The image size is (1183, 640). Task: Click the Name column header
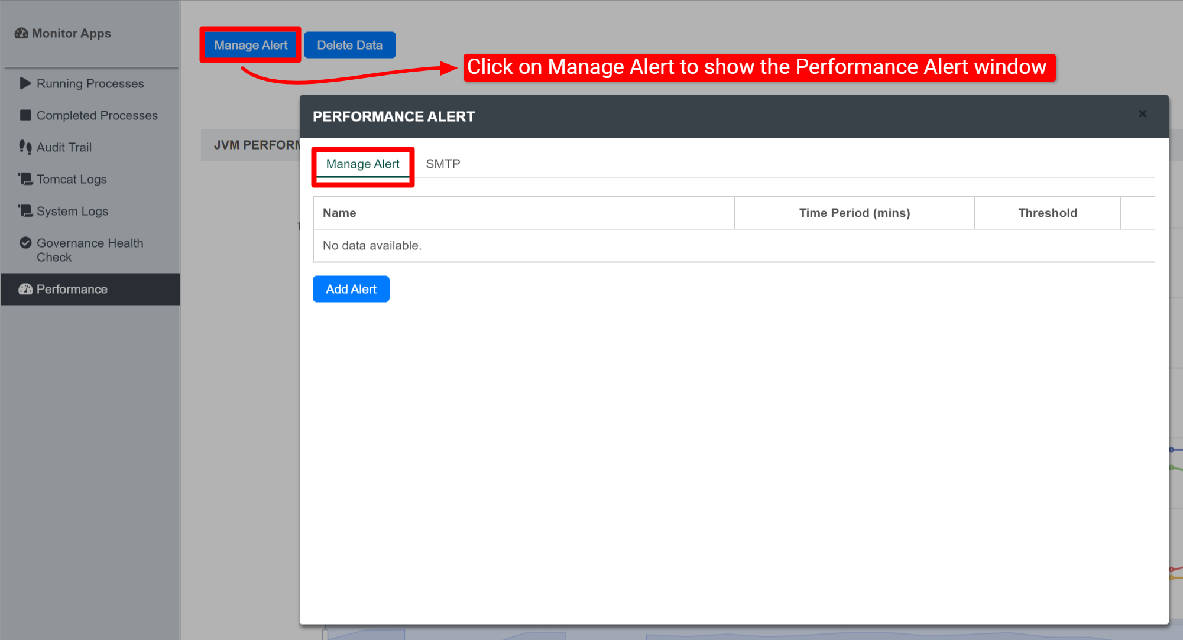tap(339, 213)
